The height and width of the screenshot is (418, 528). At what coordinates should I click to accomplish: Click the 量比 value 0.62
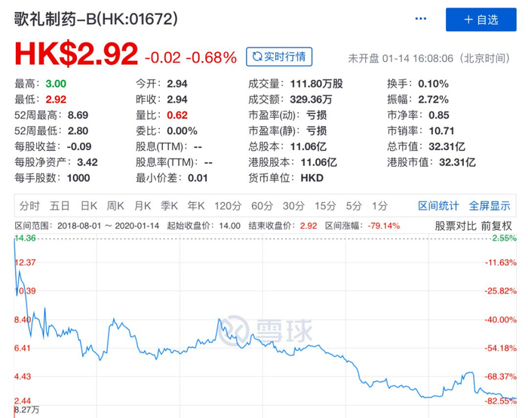(177, 115)
